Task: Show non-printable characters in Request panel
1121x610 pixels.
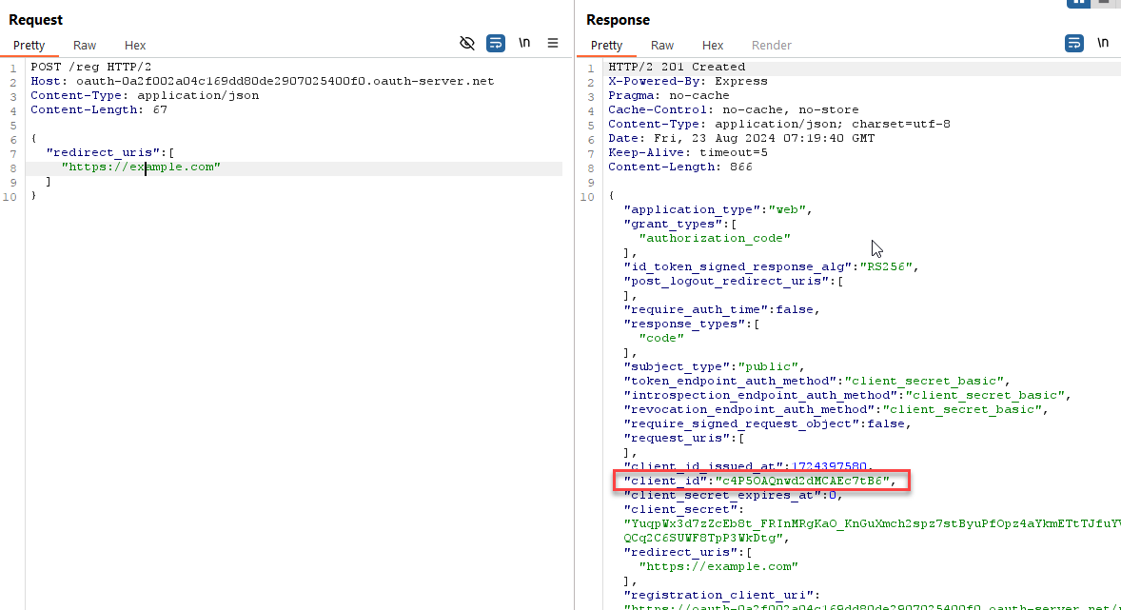Action: click(x=524, y=43)
